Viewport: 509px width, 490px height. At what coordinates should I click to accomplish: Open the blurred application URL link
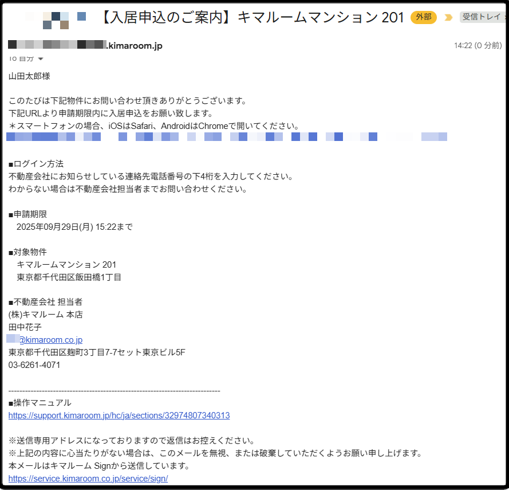(227, 137)
